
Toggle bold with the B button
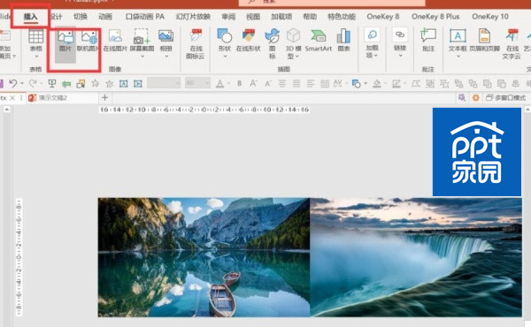(240, 83)
